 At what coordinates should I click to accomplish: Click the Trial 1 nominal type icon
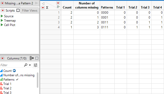[1, 84]
